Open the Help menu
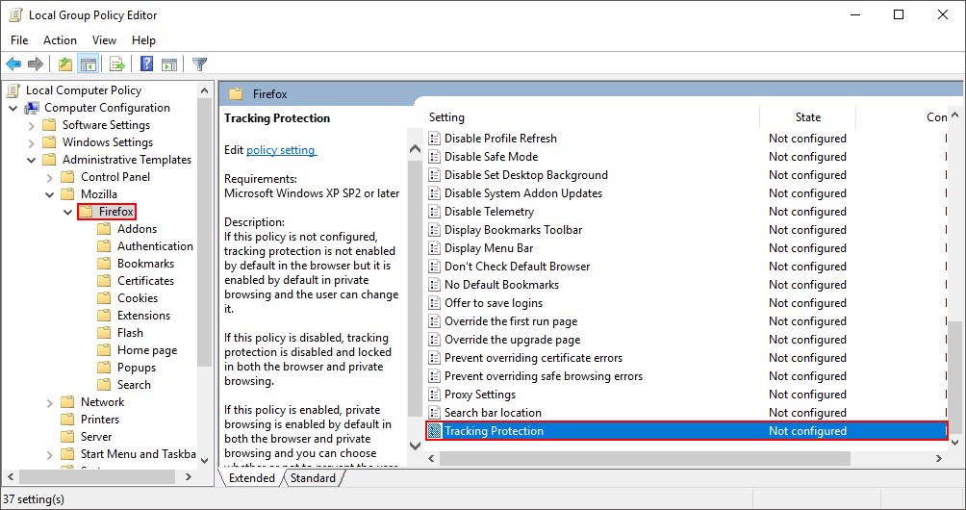966x510 pixels. (143, 40)
